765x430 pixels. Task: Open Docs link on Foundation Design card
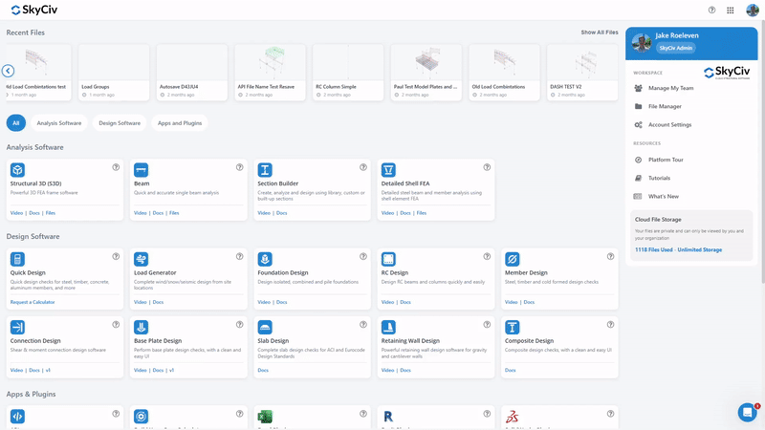pyautogui.click(x=282, y=302)
